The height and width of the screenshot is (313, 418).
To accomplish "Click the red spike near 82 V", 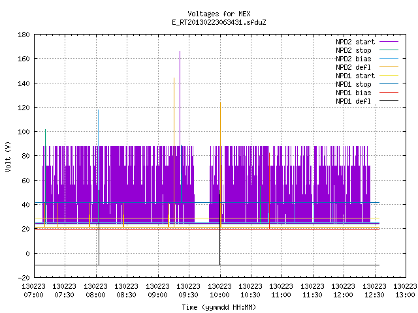I will [x=270, y=191].
